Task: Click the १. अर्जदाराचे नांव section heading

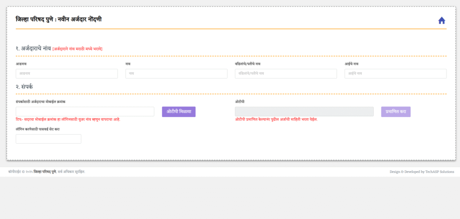Action: point(33,48)
